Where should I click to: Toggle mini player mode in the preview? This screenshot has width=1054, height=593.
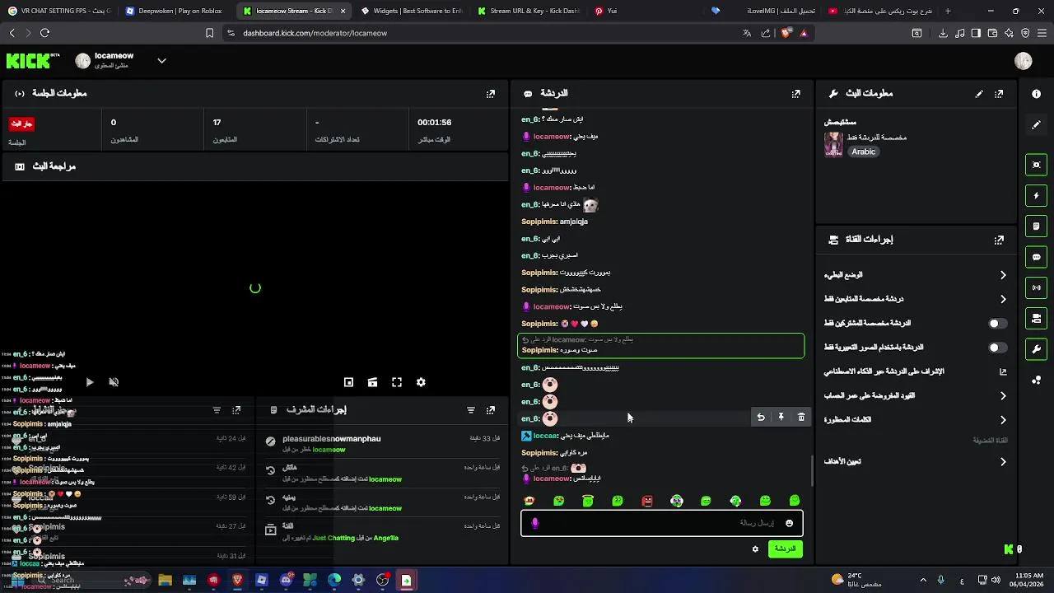[348, 382]
